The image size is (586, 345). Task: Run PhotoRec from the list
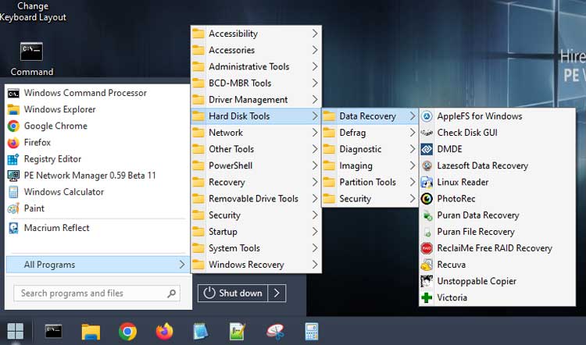(497, 198)
